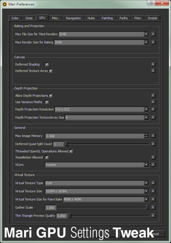Uncheck Threaded OpenGL Operations Allowed
The height and width of the screenshot is (243, 171).
[x=71, y=151]
